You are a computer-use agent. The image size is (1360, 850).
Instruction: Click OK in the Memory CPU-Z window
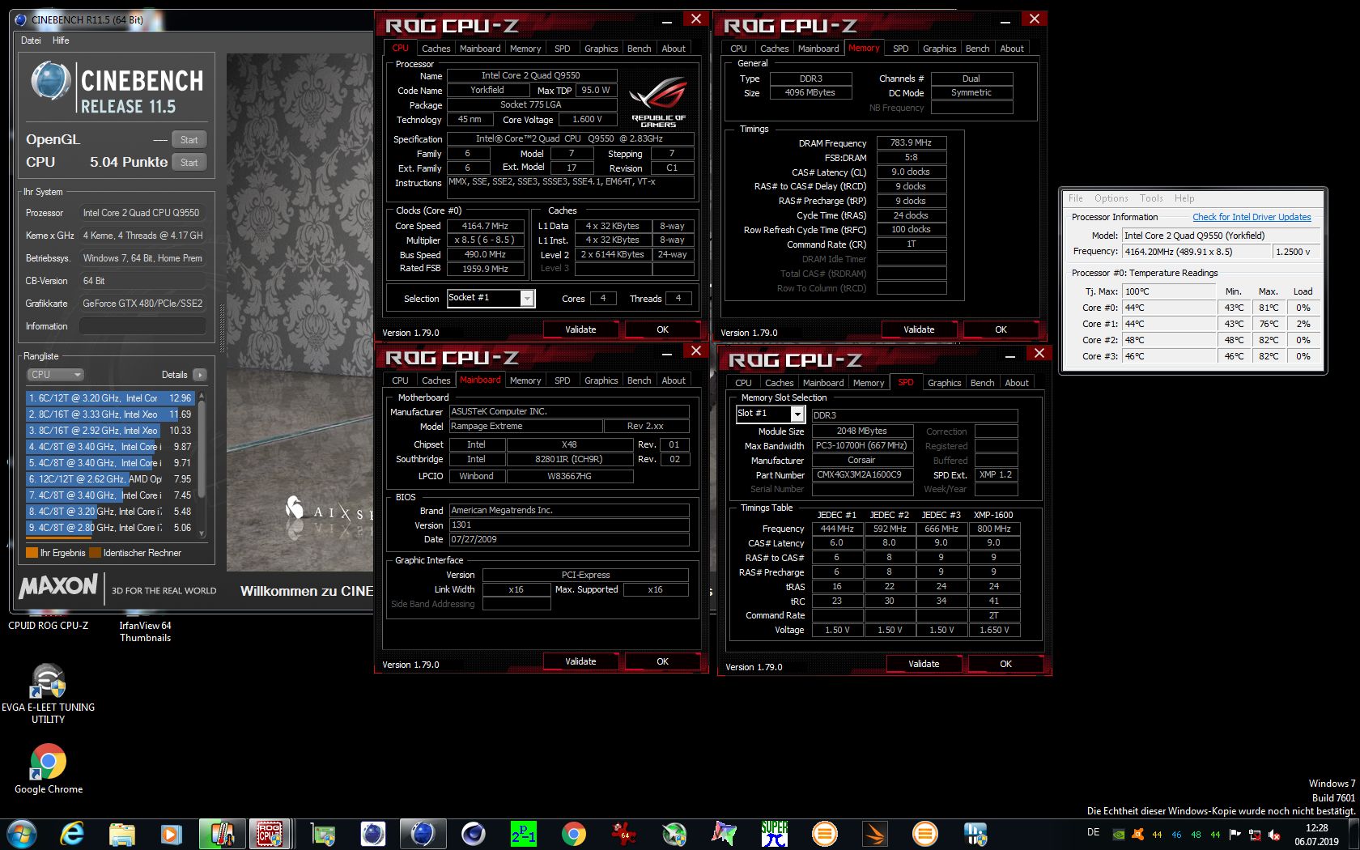[1001, 329]
